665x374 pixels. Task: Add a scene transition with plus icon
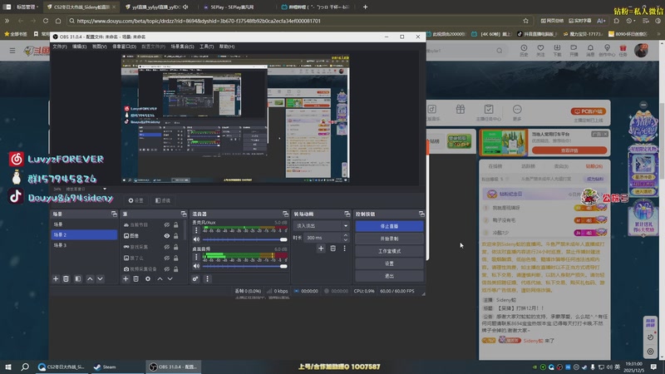coord(321,249)
